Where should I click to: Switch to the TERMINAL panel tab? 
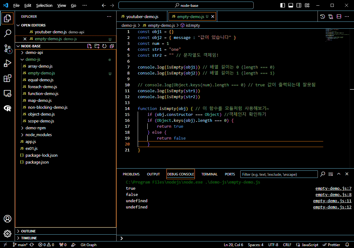coord(209,174)
